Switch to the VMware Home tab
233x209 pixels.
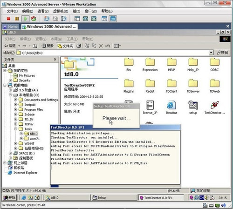point(11,27)
